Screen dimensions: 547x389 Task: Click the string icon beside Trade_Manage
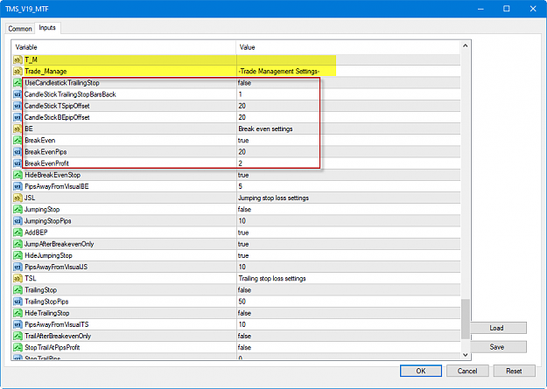point(18,72)
